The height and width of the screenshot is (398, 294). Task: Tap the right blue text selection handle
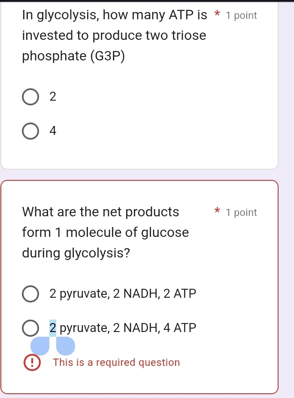(x=65, y=346)
